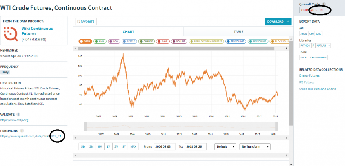The width and height of the screenshot is (345, 166).
Task: Click the info icon beside Validate
Action: [18, 115]
